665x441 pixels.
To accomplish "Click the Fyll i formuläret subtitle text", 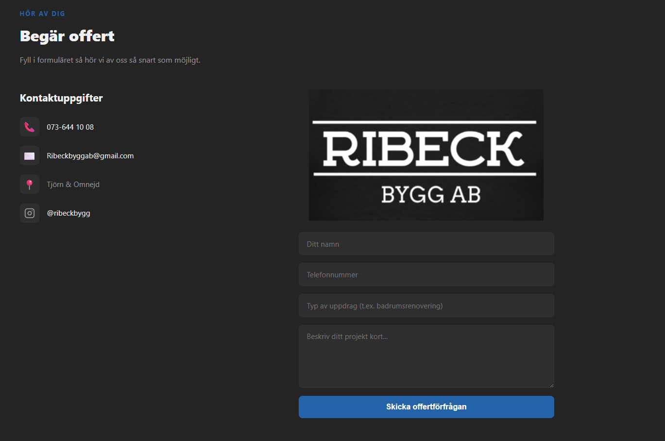I will point(110,60).
